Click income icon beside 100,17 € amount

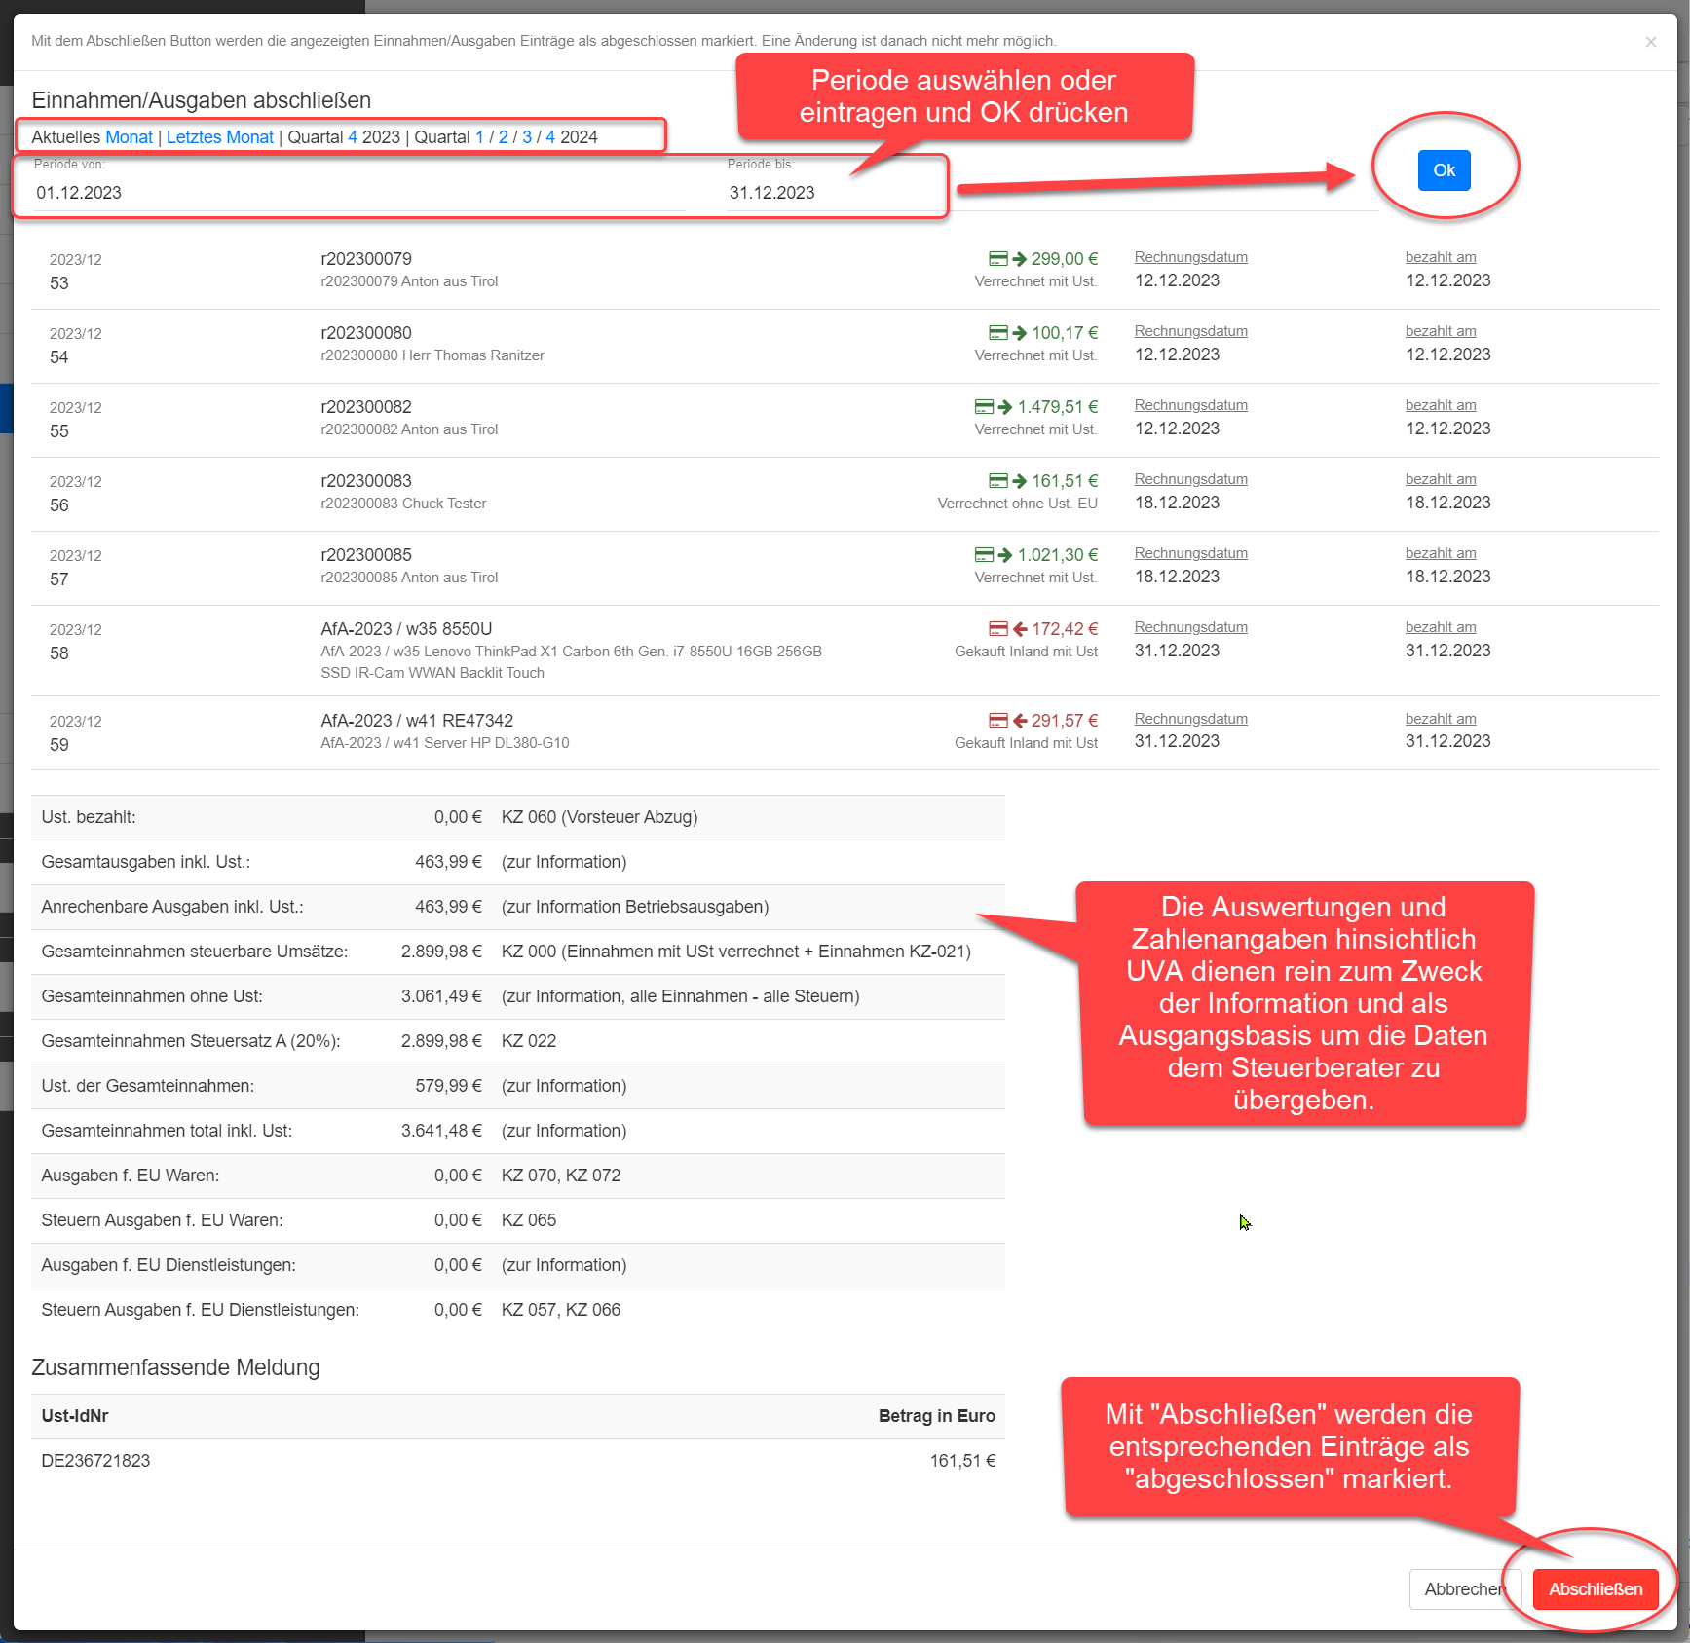[1007, 333]
